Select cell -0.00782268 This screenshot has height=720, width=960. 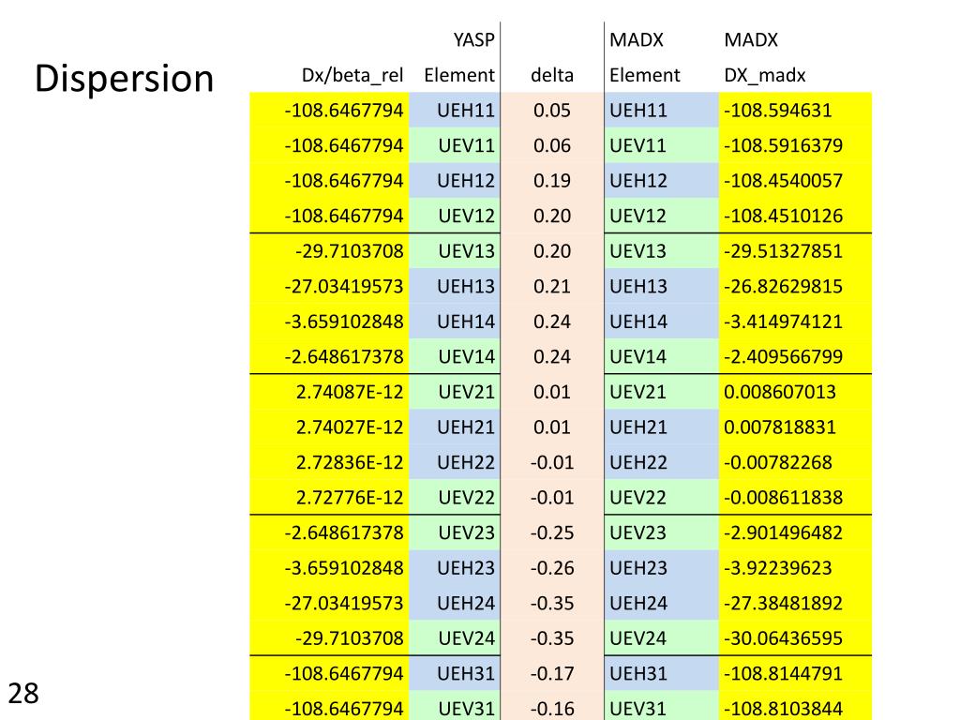(777, 462)
